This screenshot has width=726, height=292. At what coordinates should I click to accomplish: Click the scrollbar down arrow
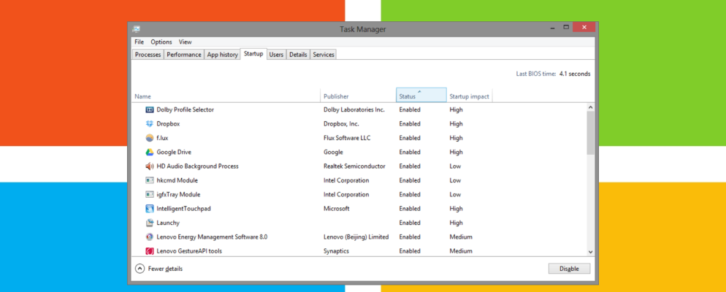click(590, 251)
